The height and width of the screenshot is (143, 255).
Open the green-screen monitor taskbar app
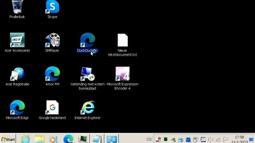(83, 139)
